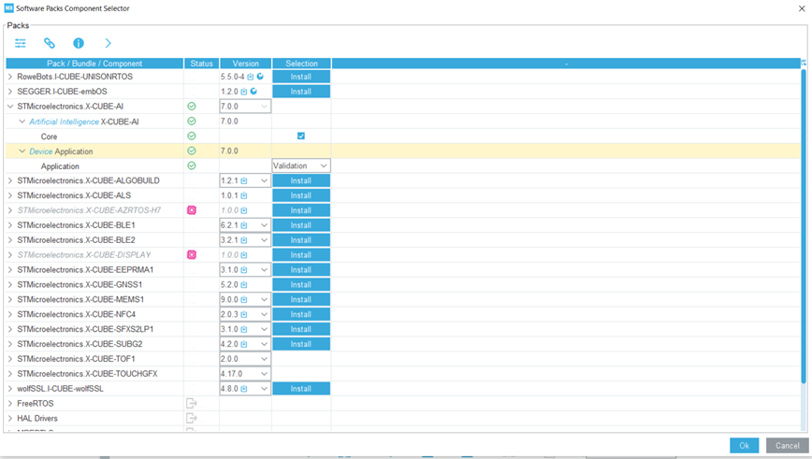Click the green status check for Device Application
812x459 pixels.
pos(192,151)
